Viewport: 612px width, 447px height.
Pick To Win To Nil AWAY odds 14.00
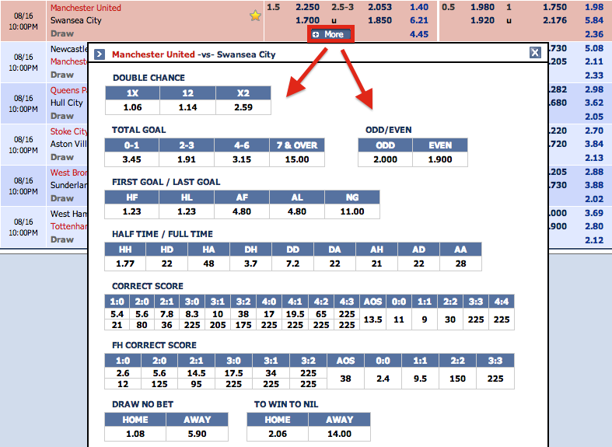[340, 434]
